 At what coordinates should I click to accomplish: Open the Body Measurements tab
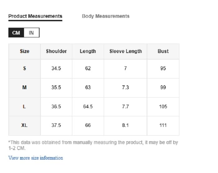(106, 16)
